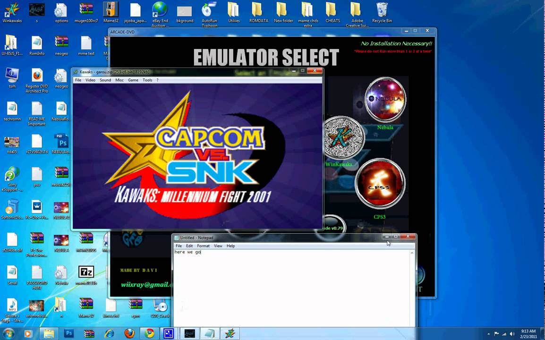Click the wiixray@gmail email link
The image size is (545, 340).
point(146,284)
